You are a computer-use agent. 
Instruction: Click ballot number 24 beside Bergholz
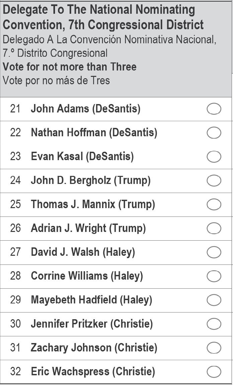pos(15,181)
